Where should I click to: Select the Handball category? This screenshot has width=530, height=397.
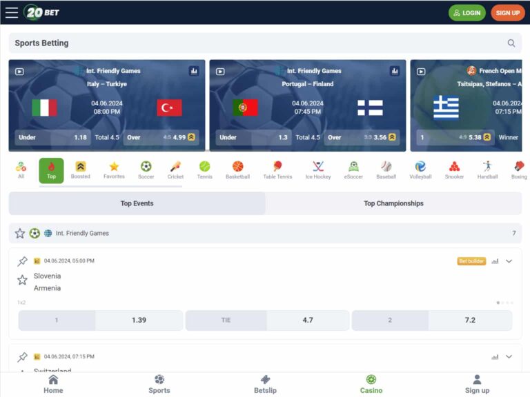click(x=487, y=170)
